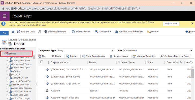Select Account Project Pri... in tree
The width and height of the screenshot is (195, 100).
(22, 81)
